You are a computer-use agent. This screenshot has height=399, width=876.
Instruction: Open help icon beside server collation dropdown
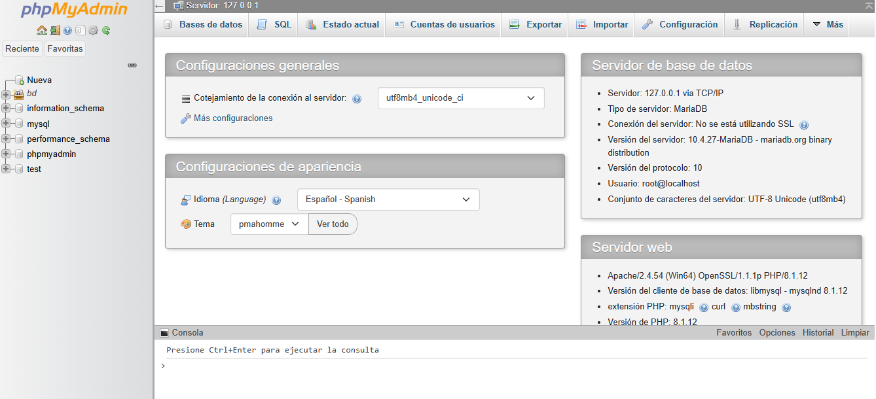pyautogui.click(x=357, y=98)
